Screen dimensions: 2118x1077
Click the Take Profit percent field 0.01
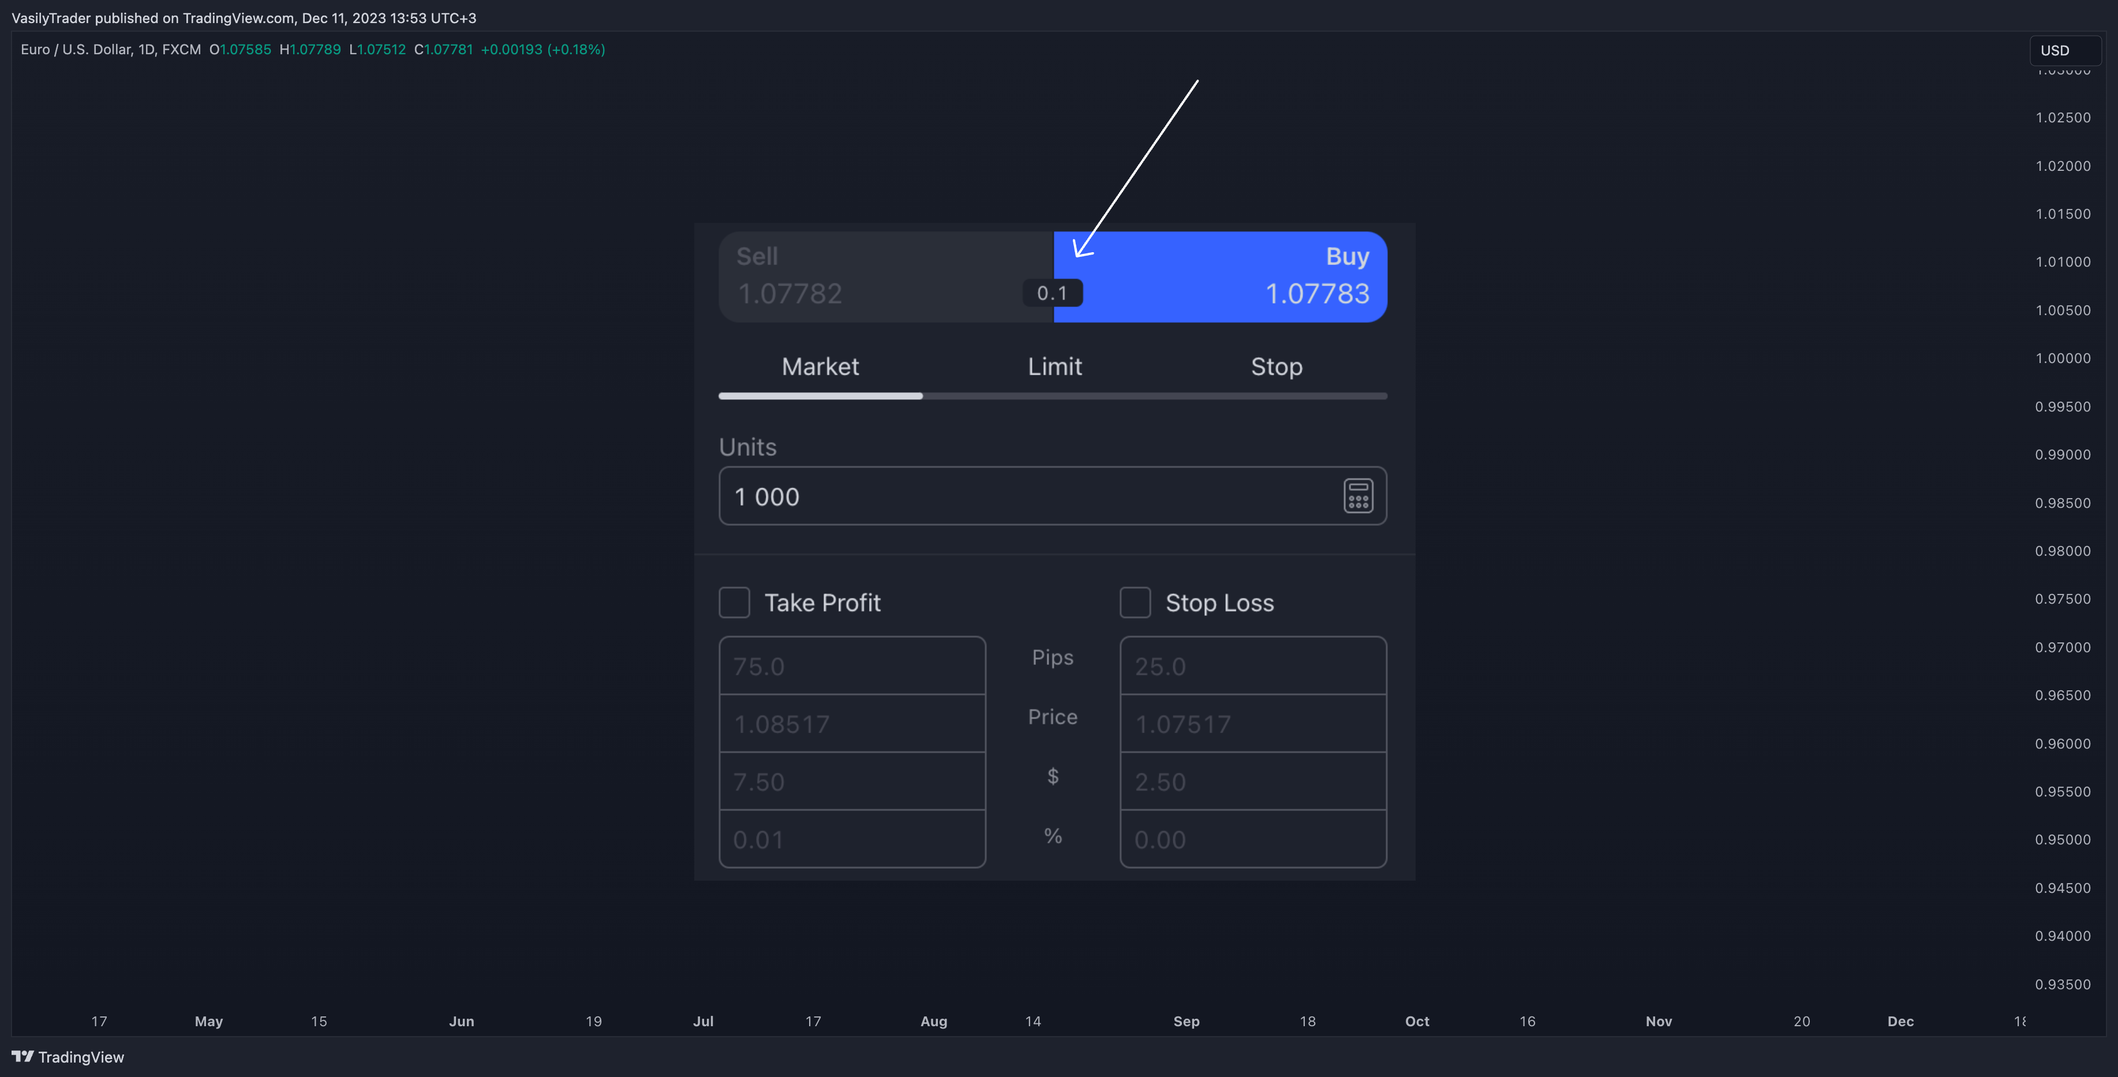[x=852, y=839]
